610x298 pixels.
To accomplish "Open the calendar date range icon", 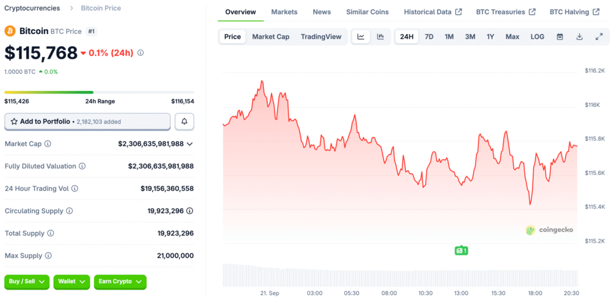I will click(x=560, y=37).
